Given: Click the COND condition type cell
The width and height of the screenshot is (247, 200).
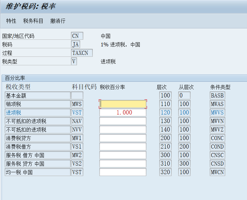Looking at the screenshot, I should click(217, 146).
